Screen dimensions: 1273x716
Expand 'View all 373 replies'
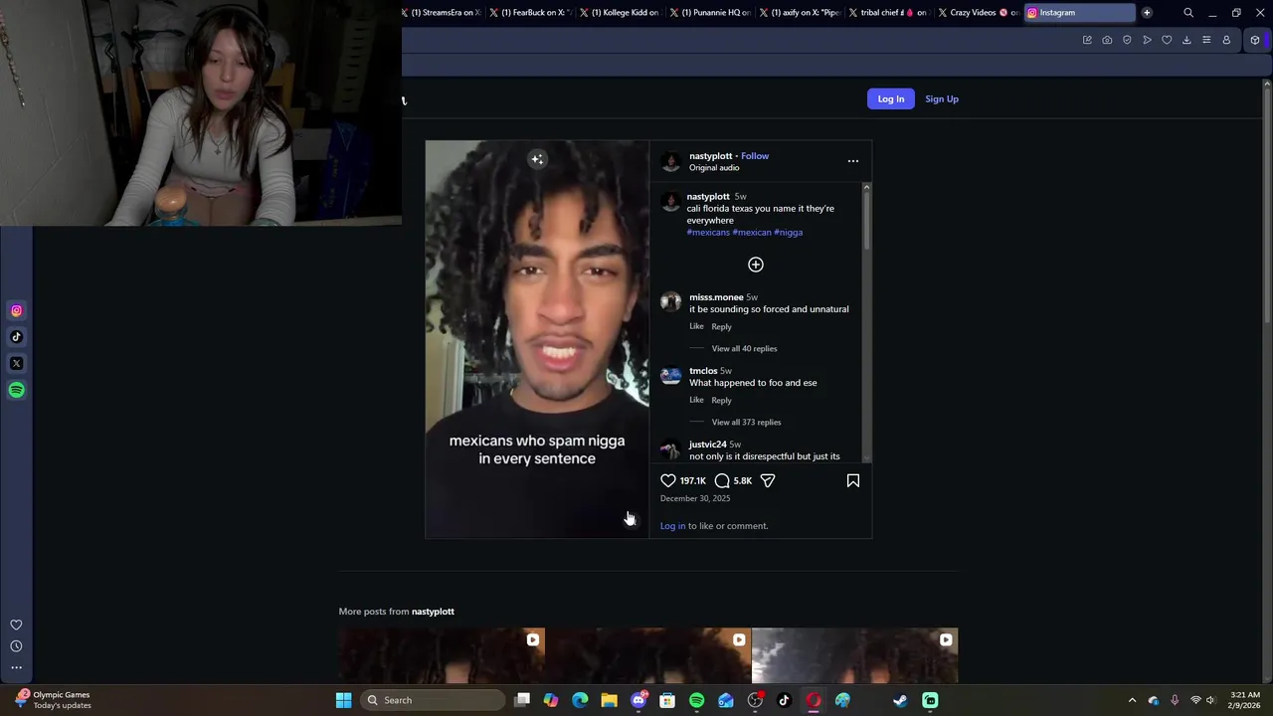click(746, 422)
